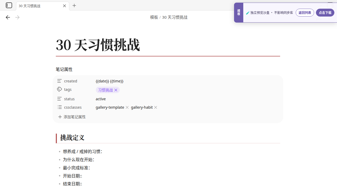The image size is (337, 189).
Task: Click 30 天习惯挑战 breadcrumb title
Action: pyautogui.click(x=175, y=17)
